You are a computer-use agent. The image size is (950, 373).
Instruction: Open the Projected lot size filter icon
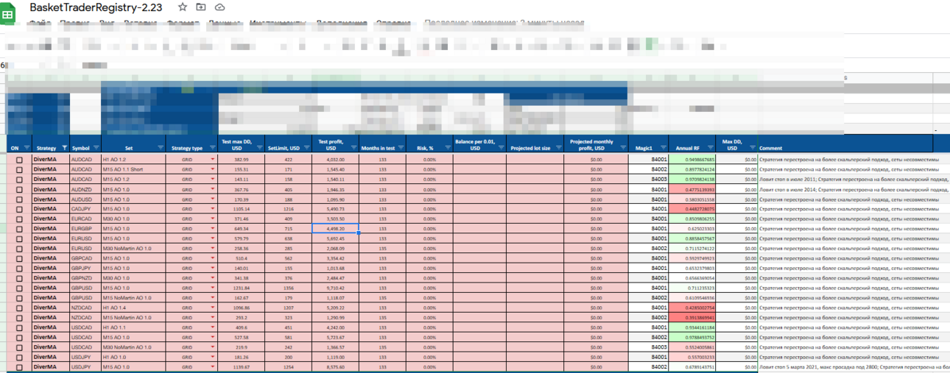point(558,148)
